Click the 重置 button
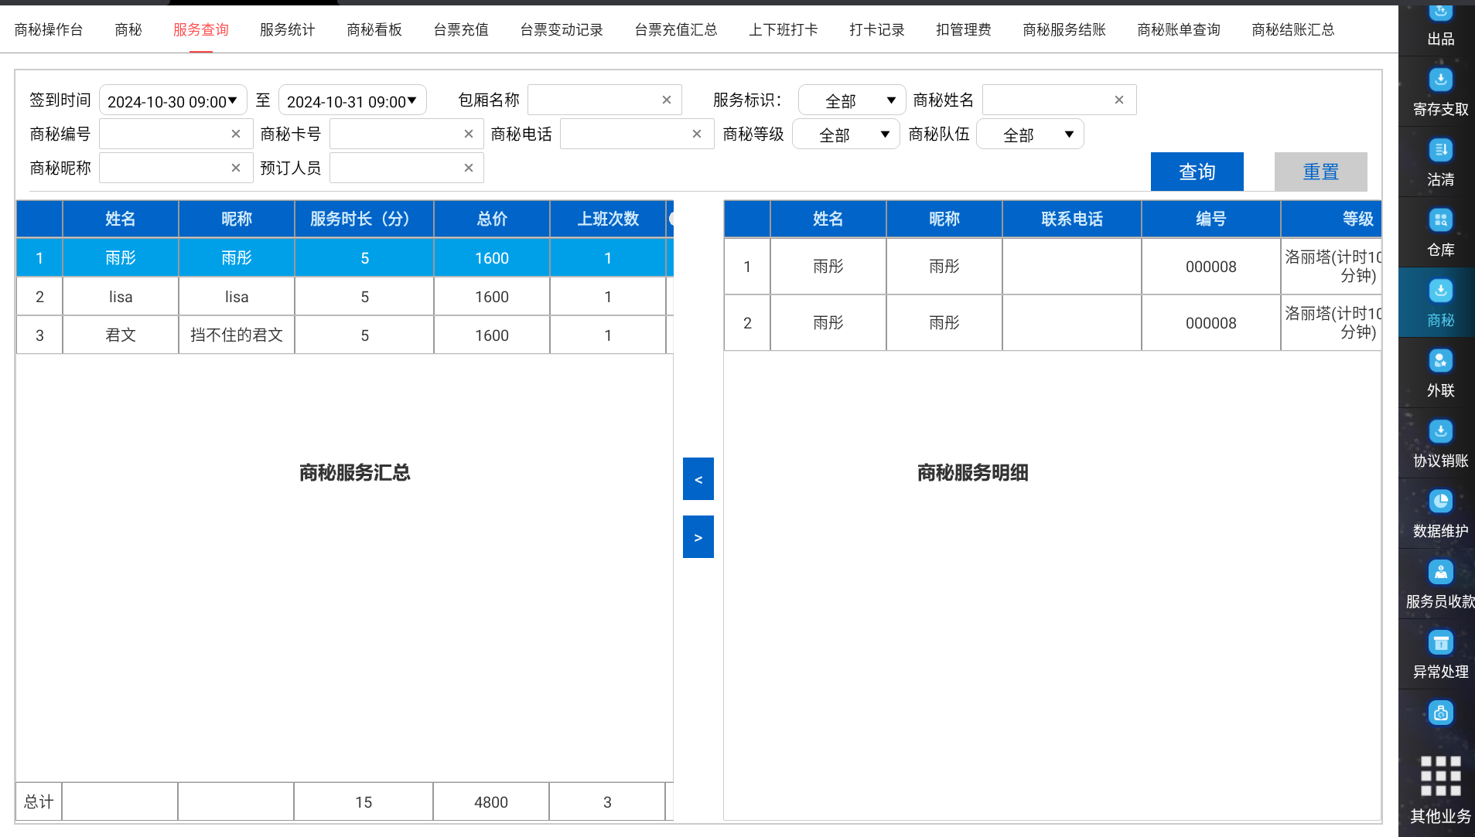This screenshot has width=1475, height=837. point(1321,172)
